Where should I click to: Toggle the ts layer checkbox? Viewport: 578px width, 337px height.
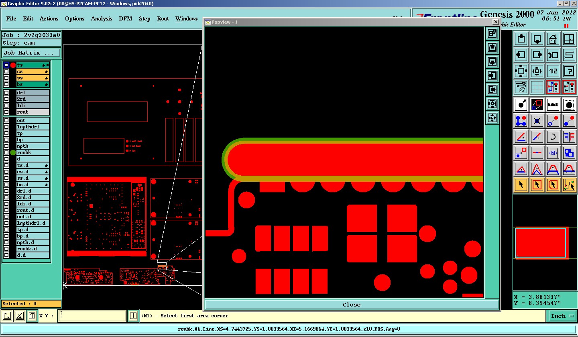(6, 65)
